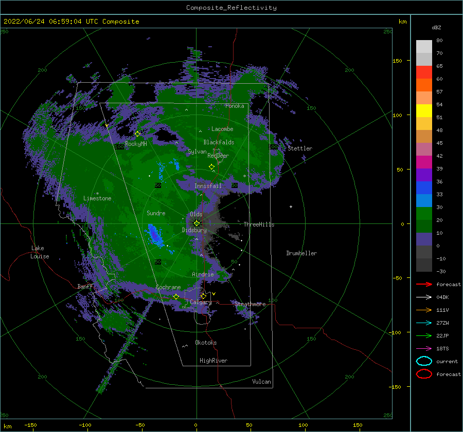The image size is (463, 432).
Task: Pick the orange 57-60 dBZ swatch
Action: coord(424,85)
